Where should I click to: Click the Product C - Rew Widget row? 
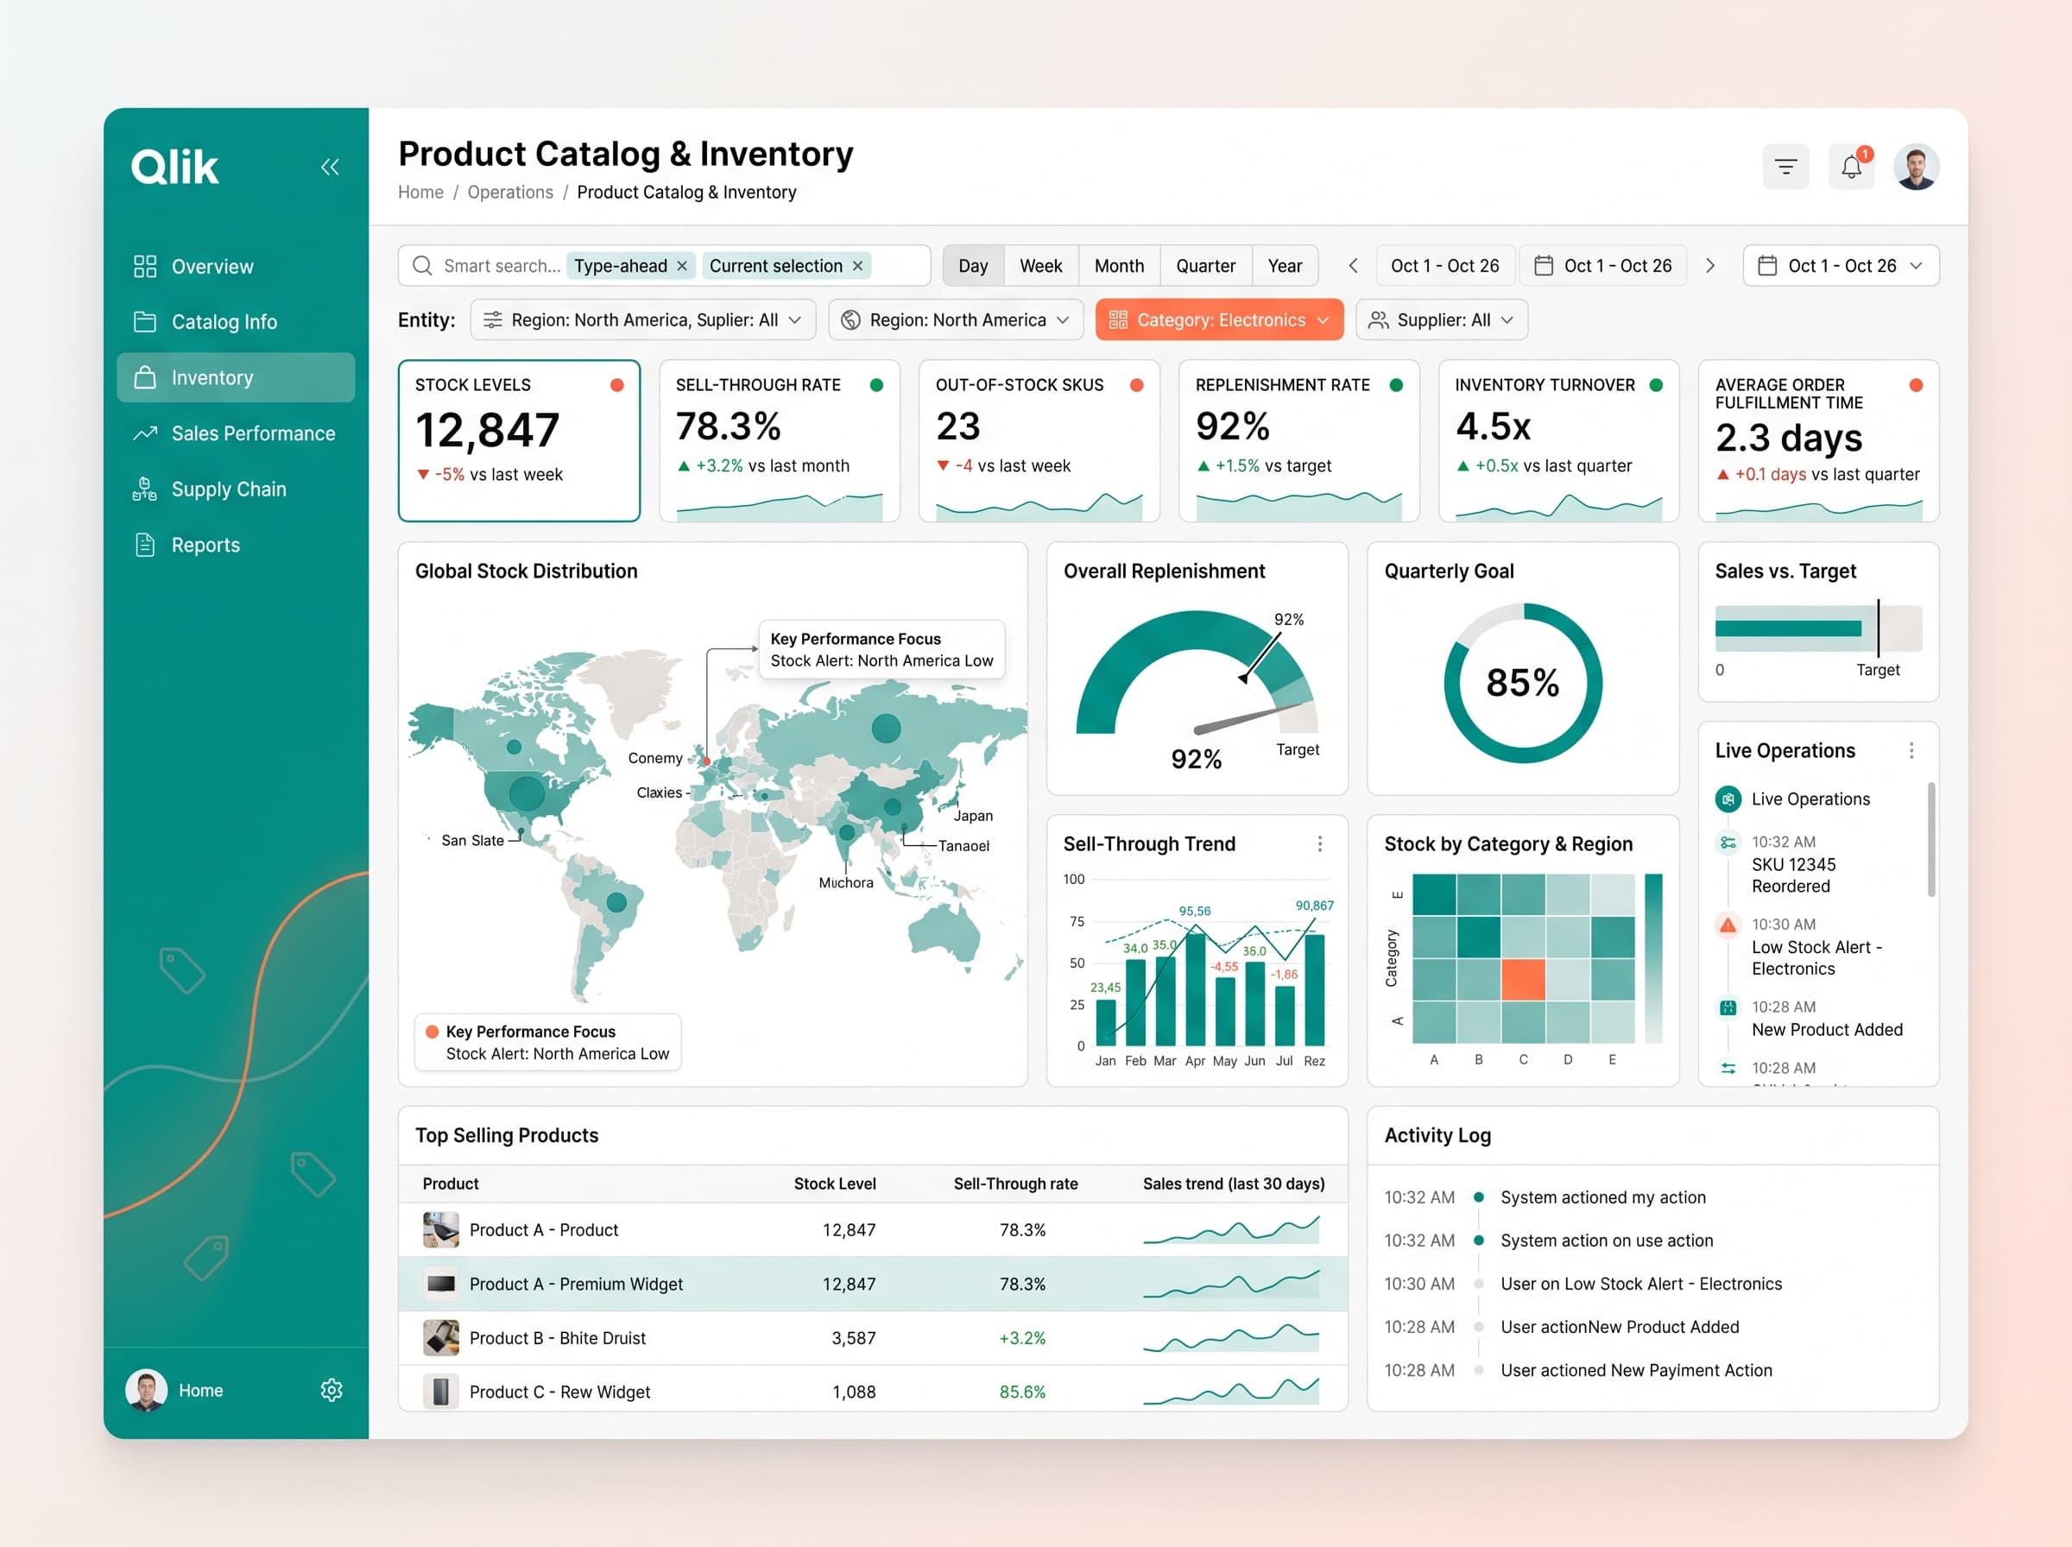873,1391
